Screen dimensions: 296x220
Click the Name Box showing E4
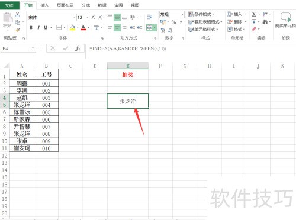[x=16, y=48]
